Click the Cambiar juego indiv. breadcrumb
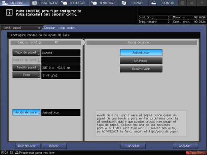This screenshot has height=155, width=207. 60,28
